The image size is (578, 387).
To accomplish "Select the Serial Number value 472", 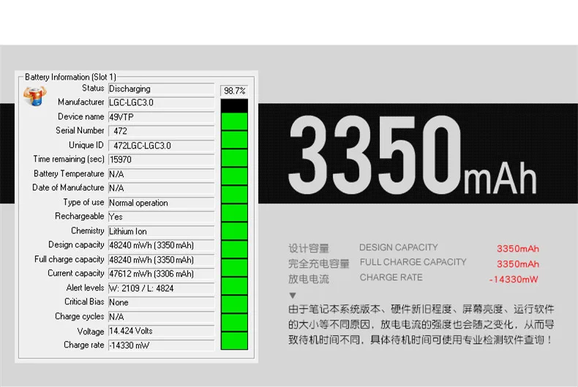I will point(120,131).
